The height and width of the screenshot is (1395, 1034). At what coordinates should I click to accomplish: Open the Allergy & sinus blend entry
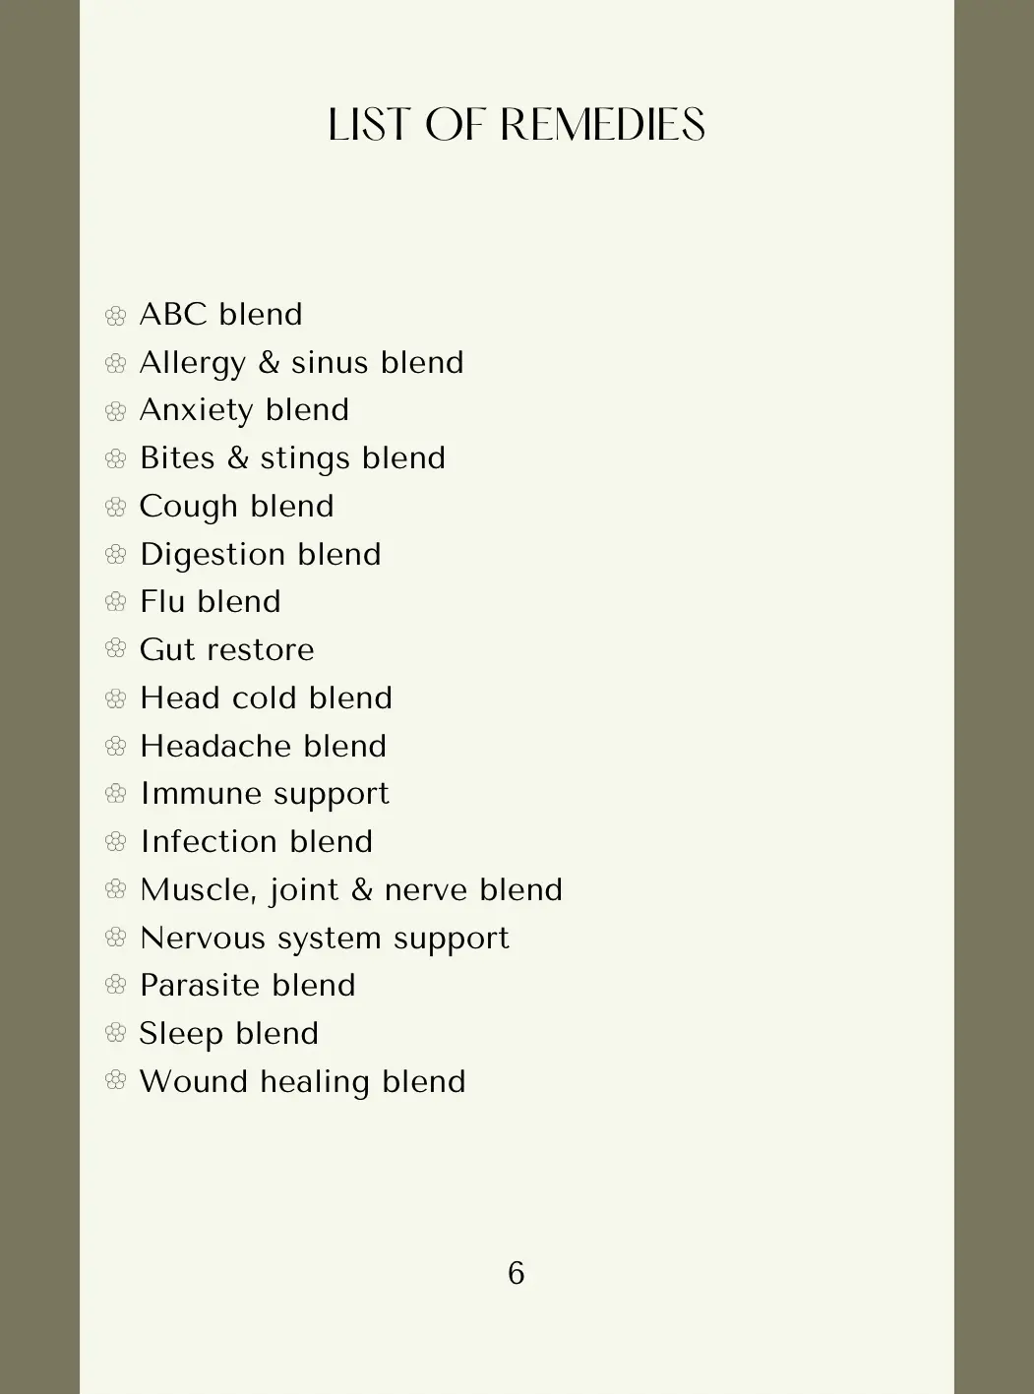(301, 363)
